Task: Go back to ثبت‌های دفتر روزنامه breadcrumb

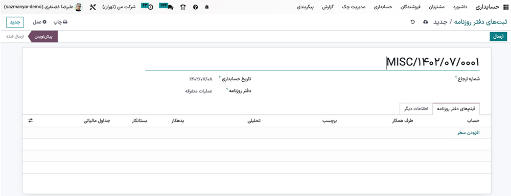Action: (481, 22)
